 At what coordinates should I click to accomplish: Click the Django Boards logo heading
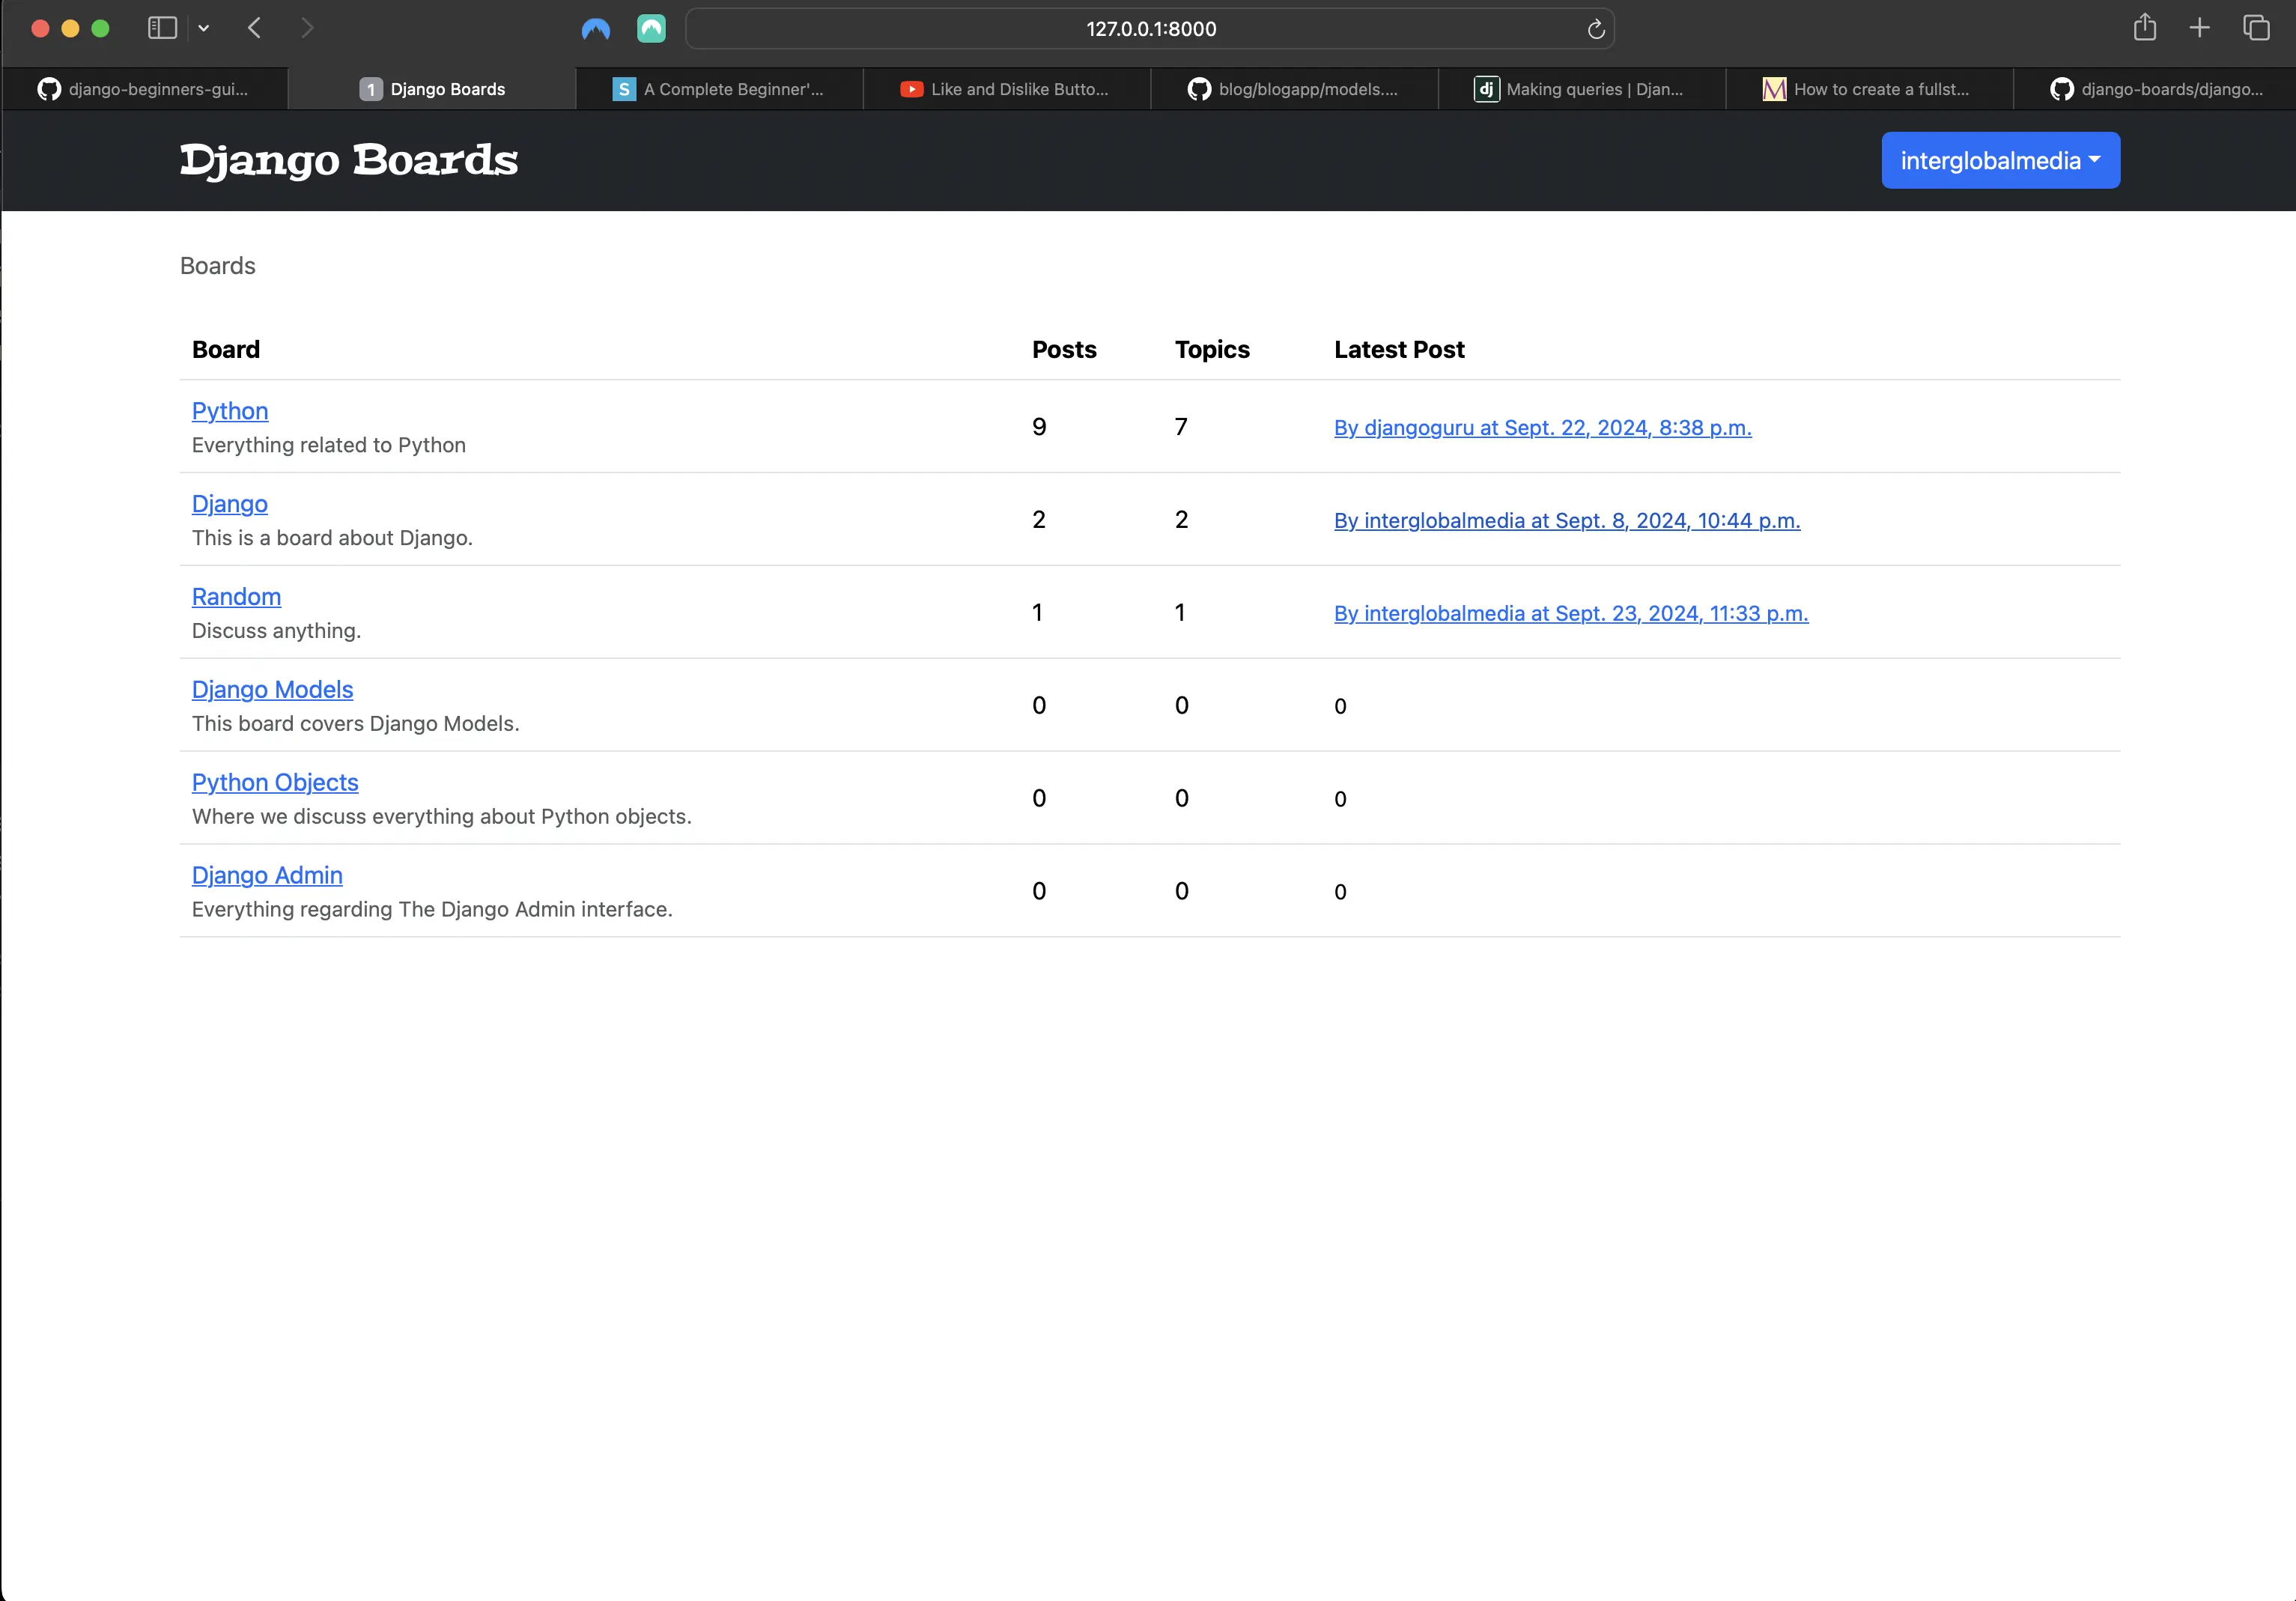tap(349, 160)
